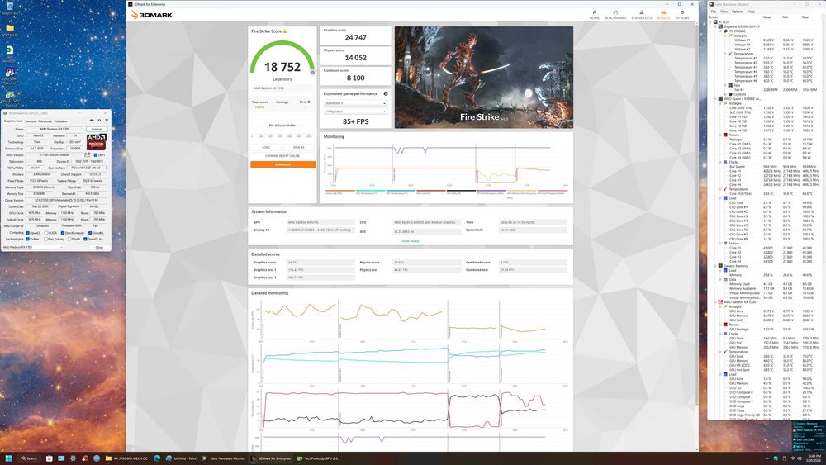Switch to Untitled - Paint in the taskbar
The height and width of the screenshot is (465, 826).
pyautogui.click(x=181, y=458)
